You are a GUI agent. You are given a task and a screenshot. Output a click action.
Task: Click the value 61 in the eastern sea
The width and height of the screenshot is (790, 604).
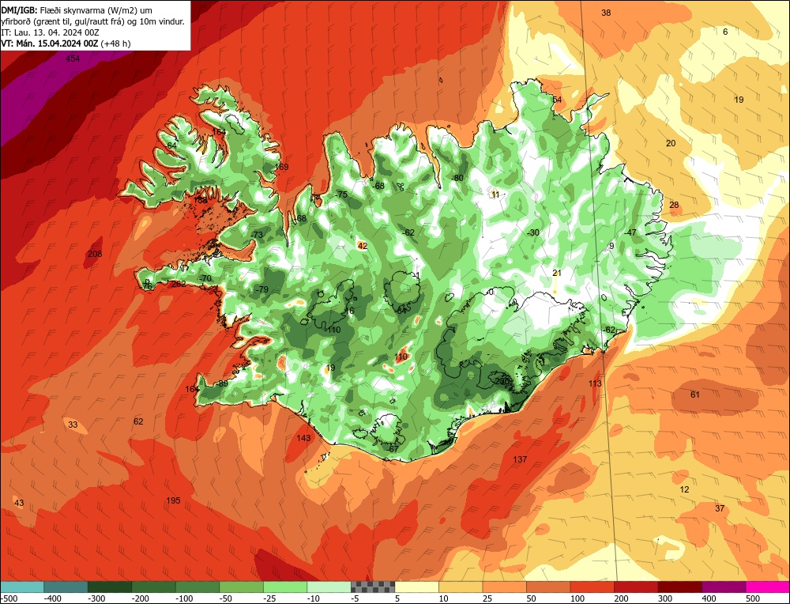point(694,394)
